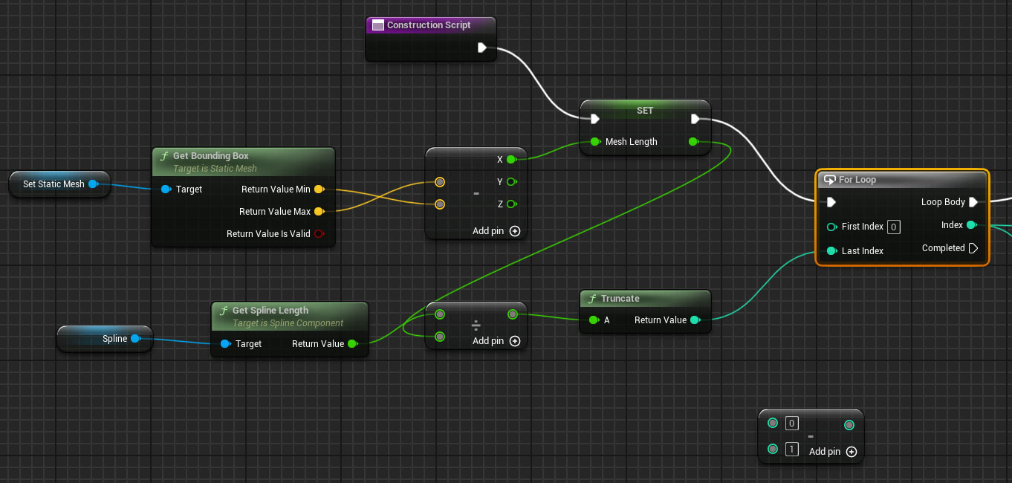The width and height of the screenshot is (1012, 483).
Task: Click Get Spline Length Return Value pin
Action: click(x=352, y=343)
